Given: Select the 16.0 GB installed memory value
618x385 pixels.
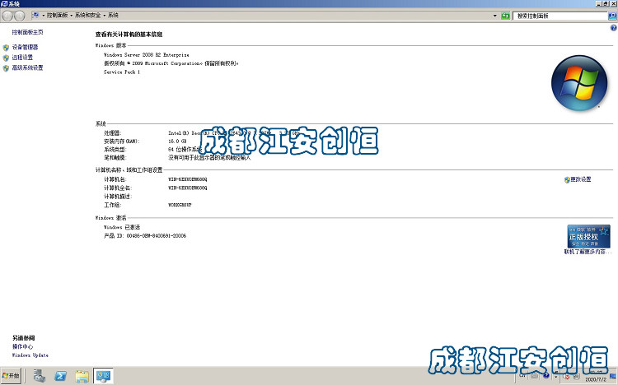Looking at the screenshot, I should click(177, 141).
